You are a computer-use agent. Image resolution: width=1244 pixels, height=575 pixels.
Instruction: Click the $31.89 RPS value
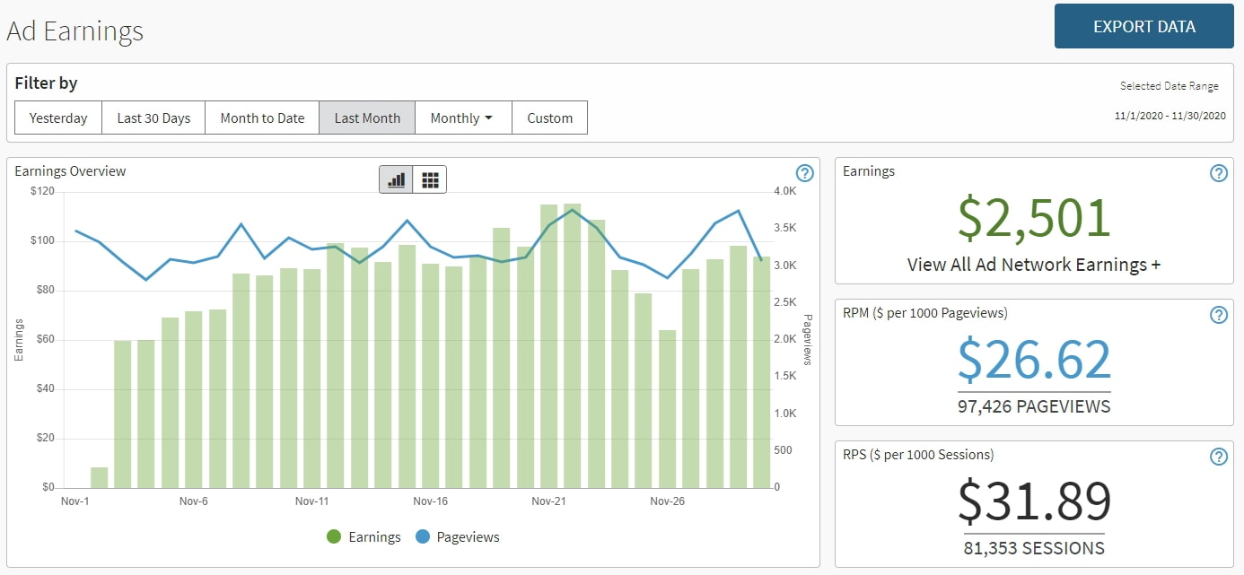click(x=1034, y=501)
